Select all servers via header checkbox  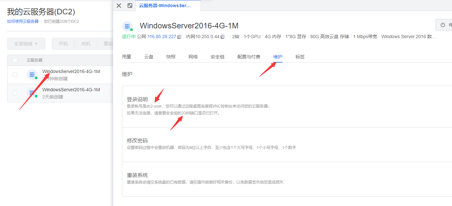(15, 60)
